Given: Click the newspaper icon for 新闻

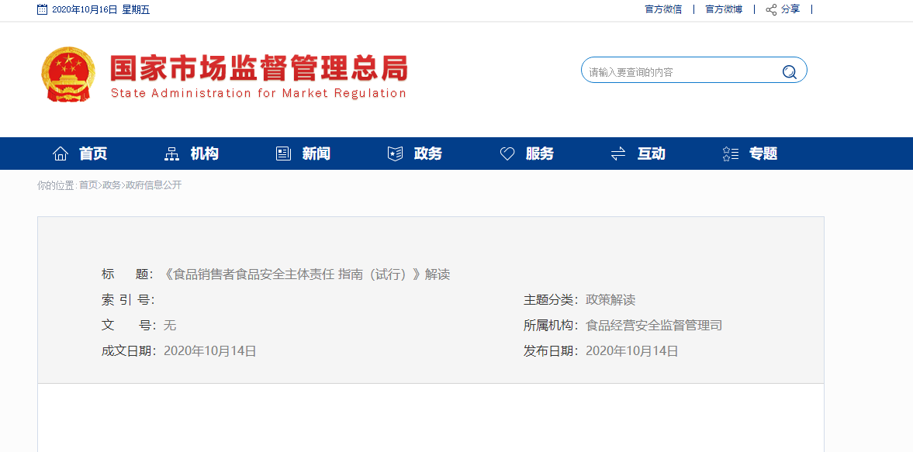Looking at the screenshot, I should (x=283, y=154).
